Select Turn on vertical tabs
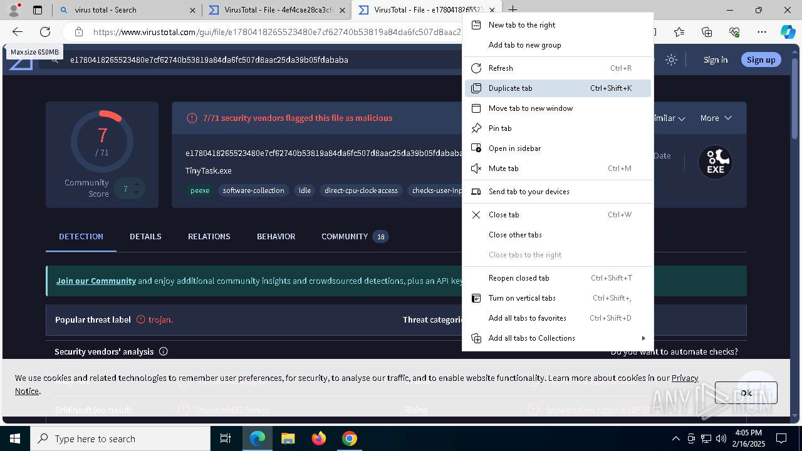The width and height of the screenshot is (802, 451). tap(558, 298)
